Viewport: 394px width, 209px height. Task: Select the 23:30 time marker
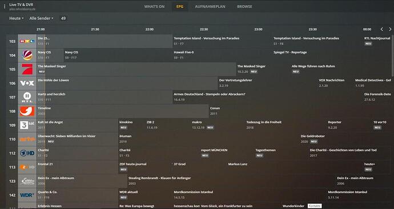[312, 29]
